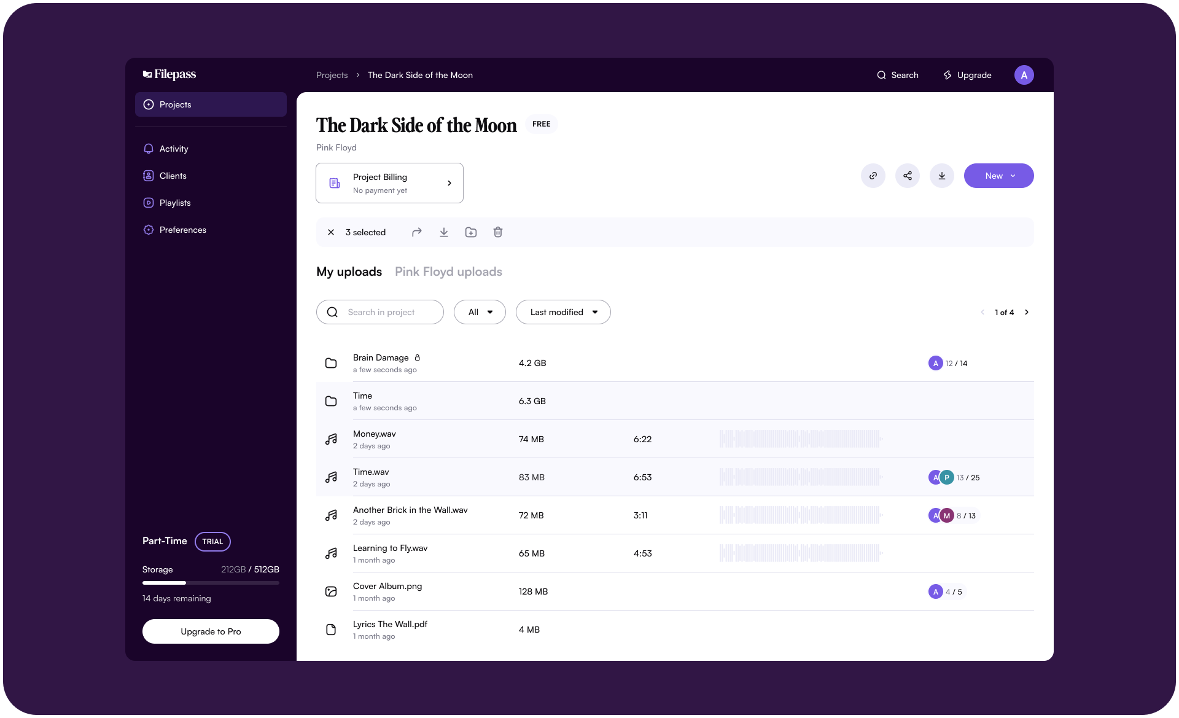Open the user avatar in top bar
This screenshot has height=718, width=1179.
point(1024,75)
